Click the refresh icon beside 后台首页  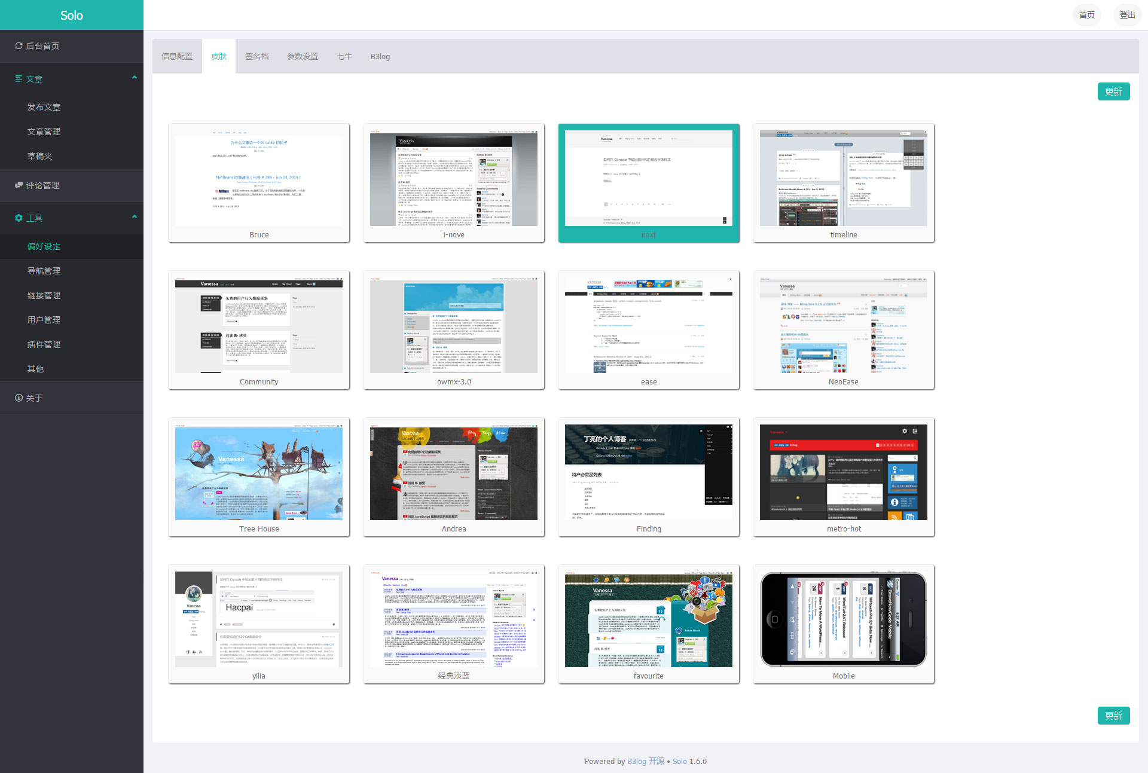pos(19,46)
